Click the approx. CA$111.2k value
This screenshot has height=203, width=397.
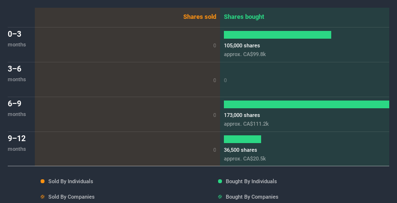pyautogui.click(x=246, y=124)
